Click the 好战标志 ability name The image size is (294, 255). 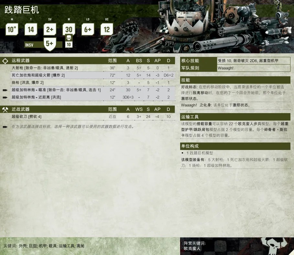[x=189, y=87]
